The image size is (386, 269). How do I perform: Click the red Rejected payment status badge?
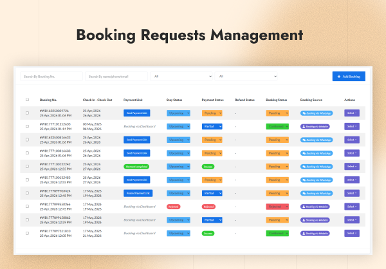(x=208, y=207)
